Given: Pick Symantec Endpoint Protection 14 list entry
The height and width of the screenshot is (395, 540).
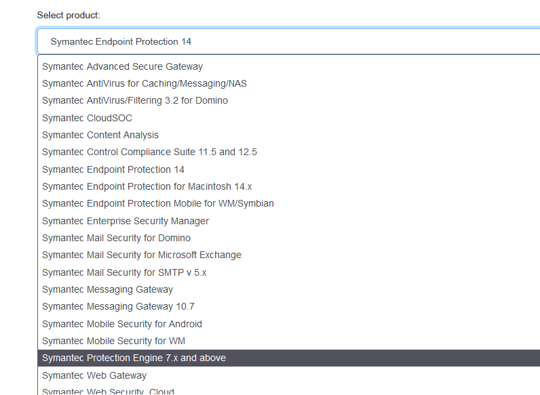Looking at the screenshot, I should 288,169.
